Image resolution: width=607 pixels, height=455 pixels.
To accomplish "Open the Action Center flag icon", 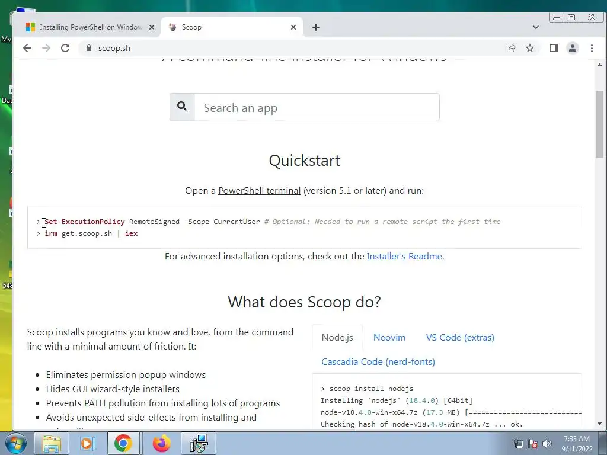I will pyautogui.click(x=533, y=444).
